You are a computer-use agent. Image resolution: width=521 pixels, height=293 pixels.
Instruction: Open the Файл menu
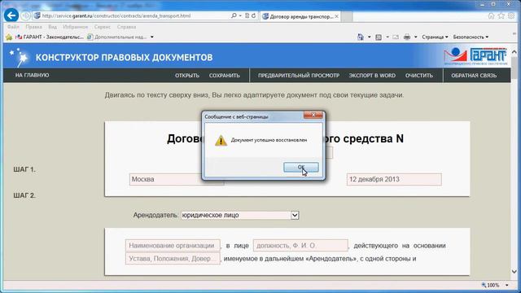click(x=13, y=27)
